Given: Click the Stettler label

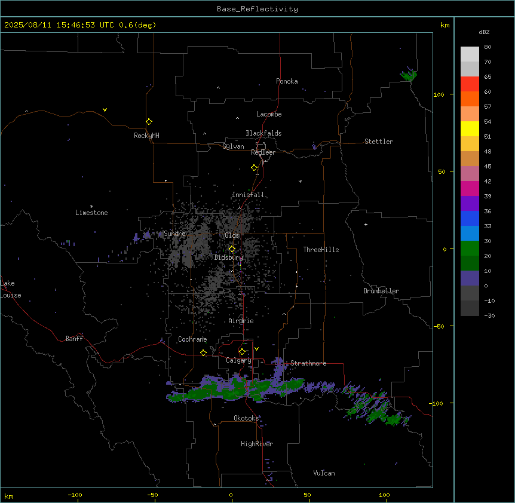Looking at the screenshot, I should point(379,142).
